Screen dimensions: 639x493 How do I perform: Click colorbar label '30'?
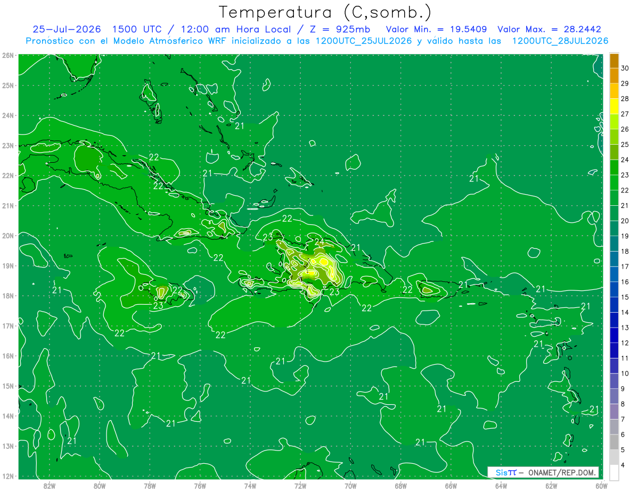coord(625,68)
